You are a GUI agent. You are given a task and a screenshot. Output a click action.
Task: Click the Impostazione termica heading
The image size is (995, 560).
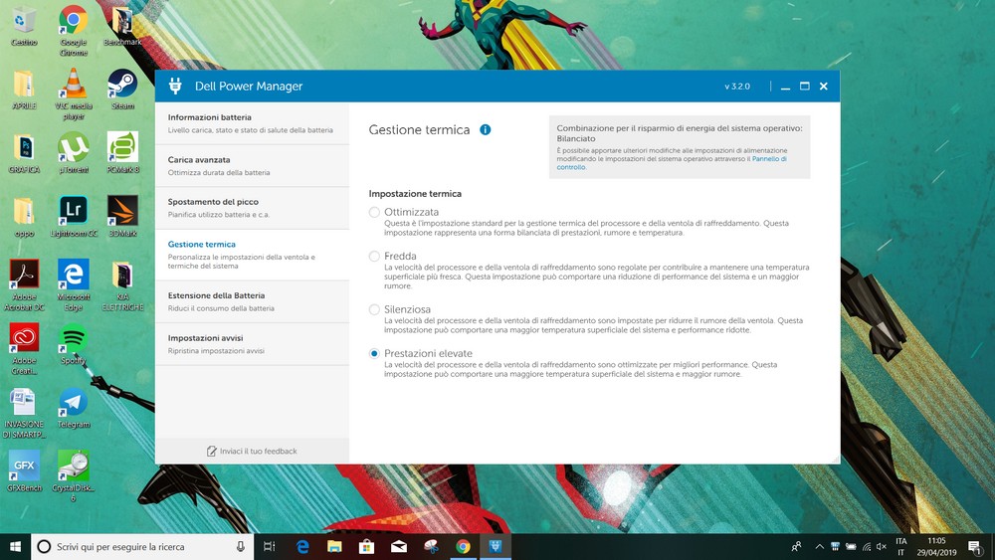tap(415, 193)
